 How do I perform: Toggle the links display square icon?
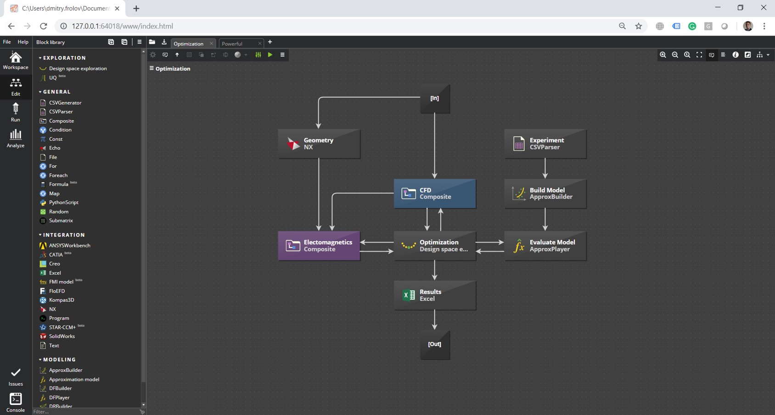coord(748,55)
